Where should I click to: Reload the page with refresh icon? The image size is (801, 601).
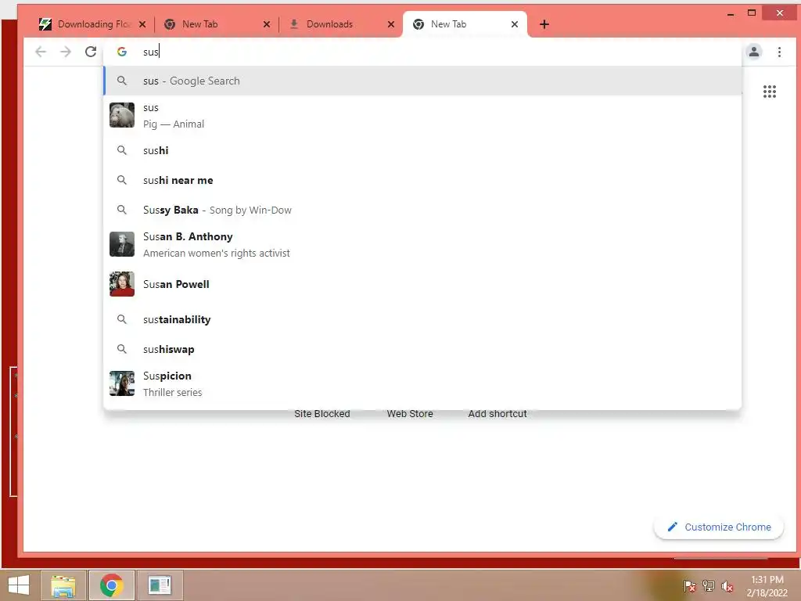pos(91,52)
